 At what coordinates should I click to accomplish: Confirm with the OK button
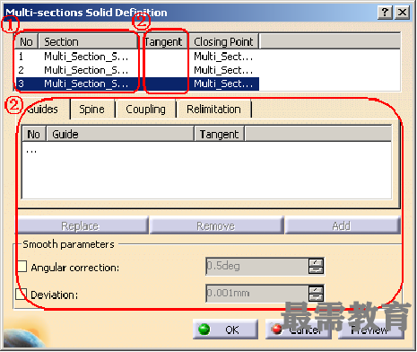point(226,330)
